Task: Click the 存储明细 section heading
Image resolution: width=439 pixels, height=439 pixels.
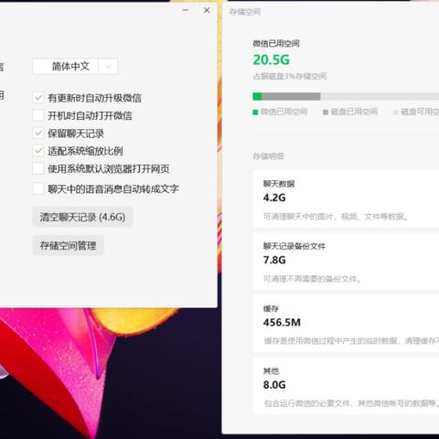Action: [x=268, y=156]
